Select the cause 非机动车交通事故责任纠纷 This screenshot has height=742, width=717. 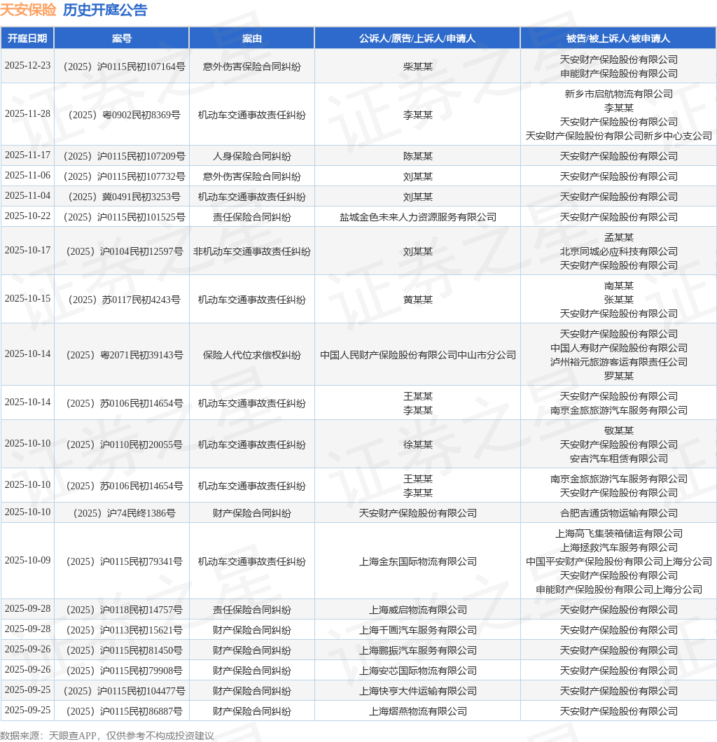point(252,251)
